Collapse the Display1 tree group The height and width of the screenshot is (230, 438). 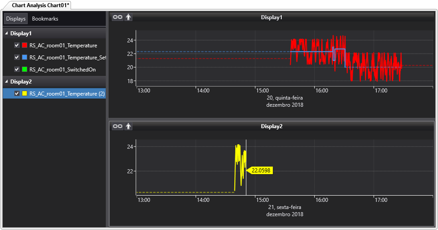(6, 33)
